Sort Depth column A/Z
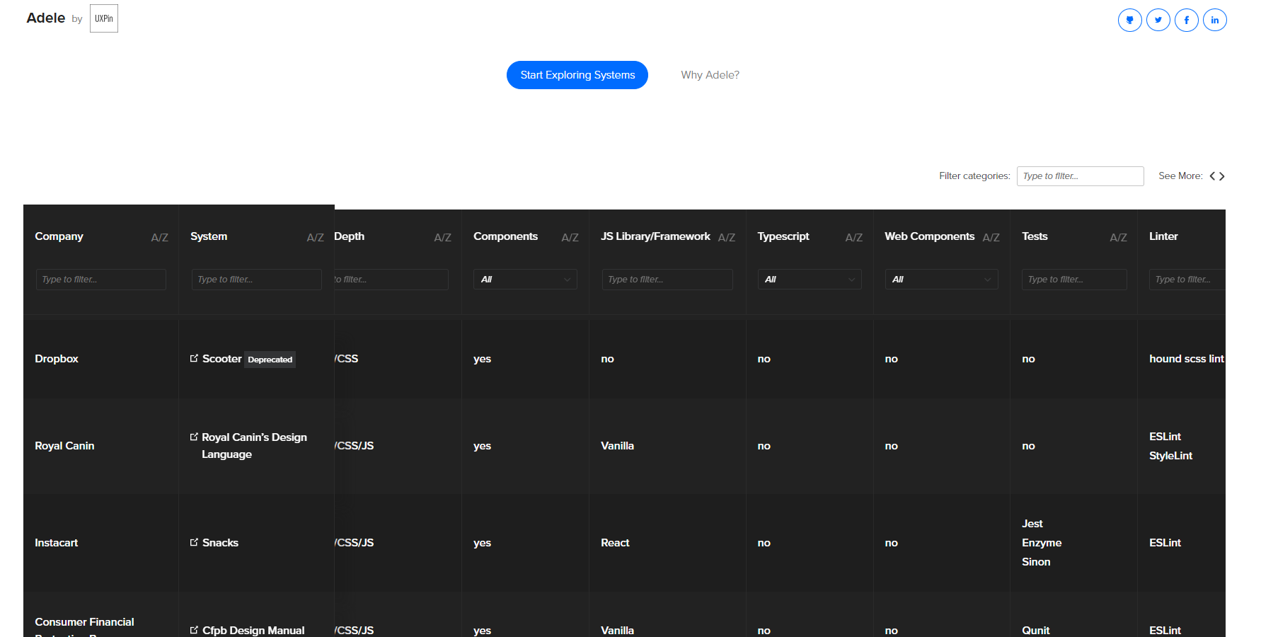This screenshot has width=1261, height=637. 442,237
